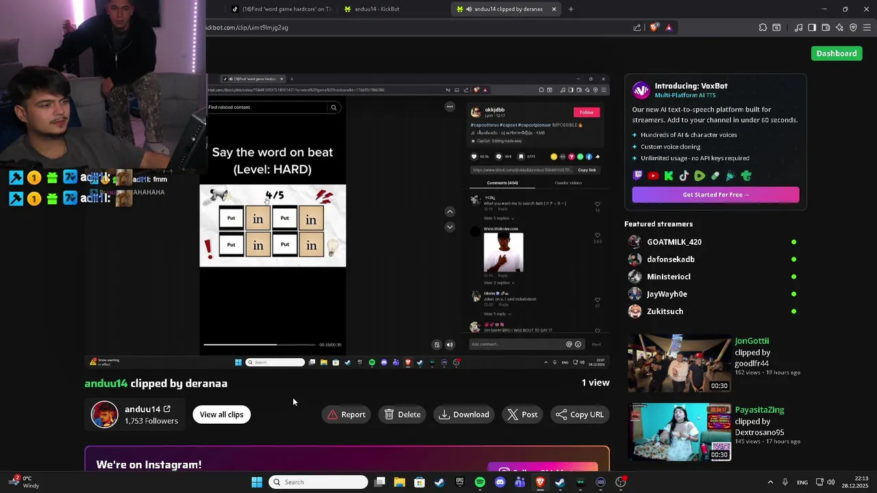Open the Brave Wallet icon

pos(826,27)
